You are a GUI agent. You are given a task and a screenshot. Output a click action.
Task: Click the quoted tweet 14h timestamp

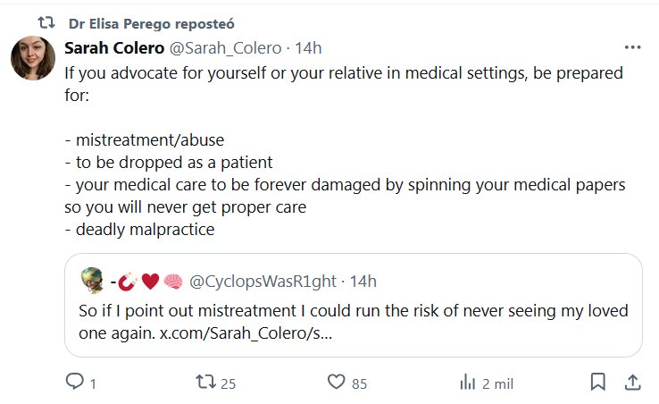[363, 282]
